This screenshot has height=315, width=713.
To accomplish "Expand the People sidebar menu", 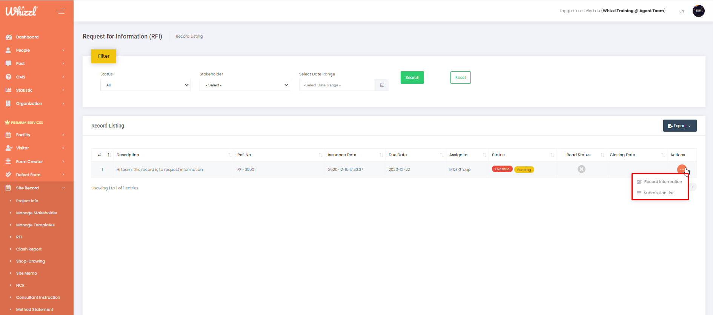I will [37, 50].
